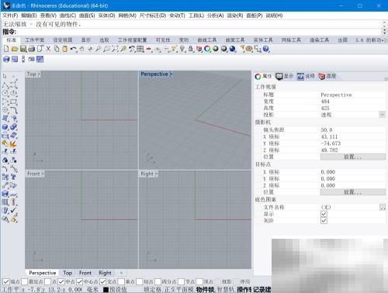388x293 pixels.
Task: Click the Save disk icon
Action: tap(23, 49)
